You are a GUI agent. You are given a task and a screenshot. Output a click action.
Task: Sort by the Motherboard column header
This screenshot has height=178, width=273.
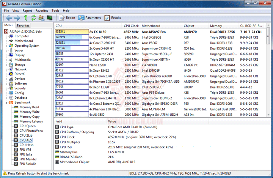(x=161, y=26)
